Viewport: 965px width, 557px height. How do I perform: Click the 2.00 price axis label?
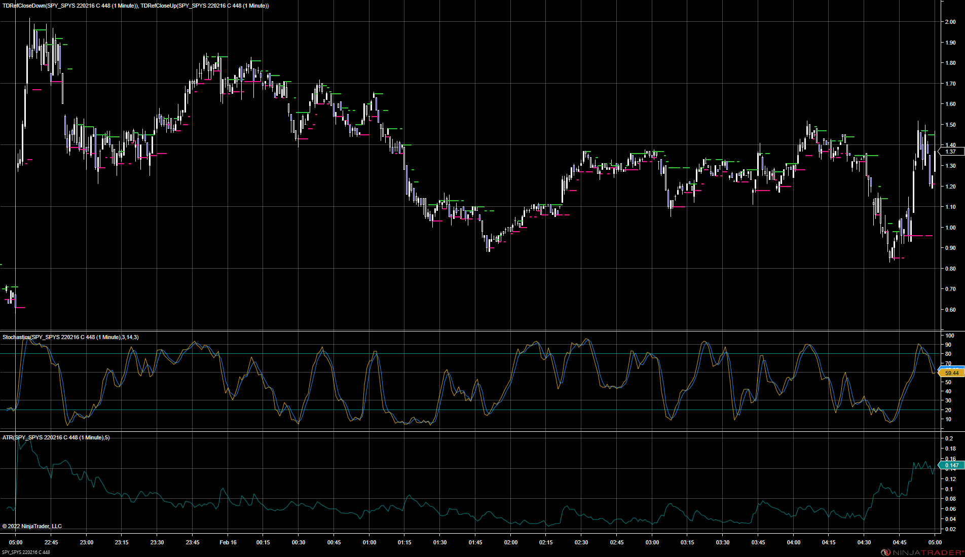950,22
